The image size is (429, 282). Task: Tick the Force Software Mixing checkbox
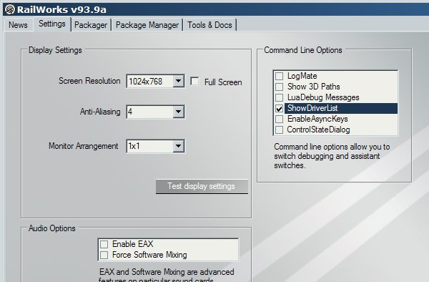pos(104,256)
